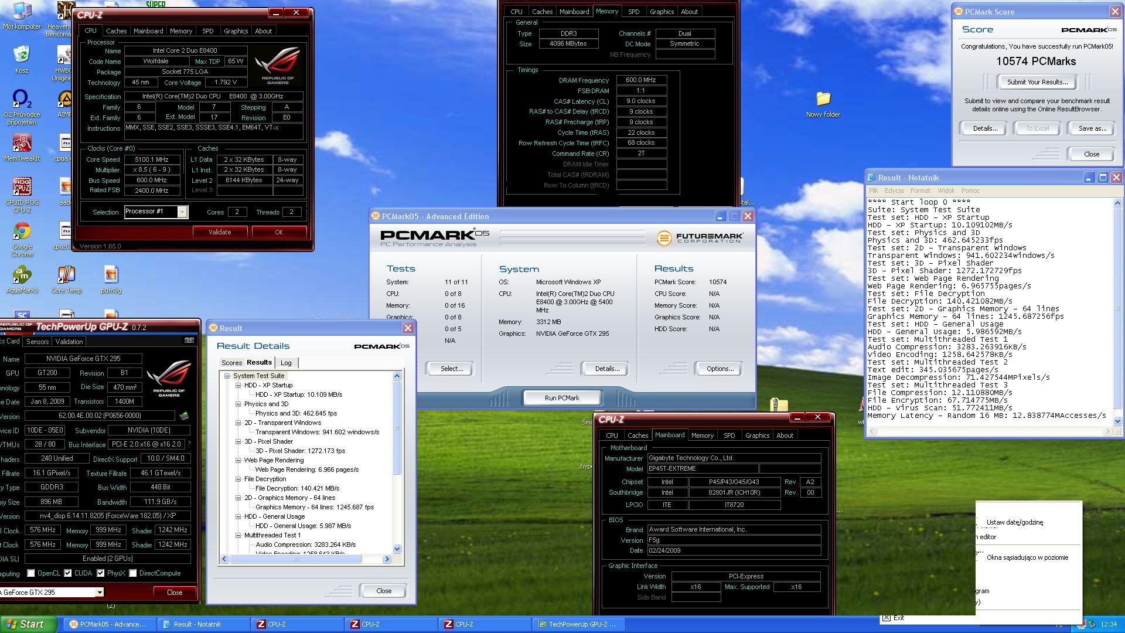Toggle the CUDA checkbox in GPU-Z
This screenshot has width=1125, height=633.
(68, 573)
